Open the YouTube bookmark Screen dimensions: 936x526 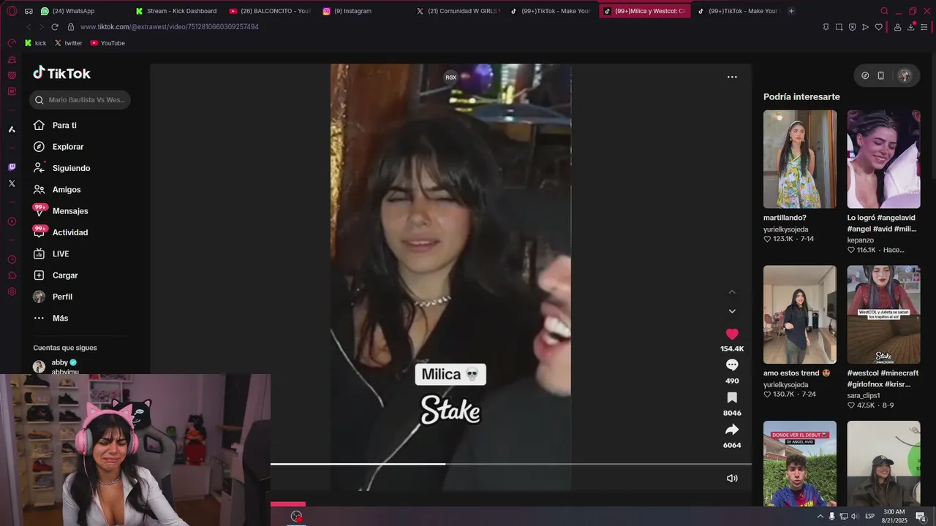pos(107,43)
